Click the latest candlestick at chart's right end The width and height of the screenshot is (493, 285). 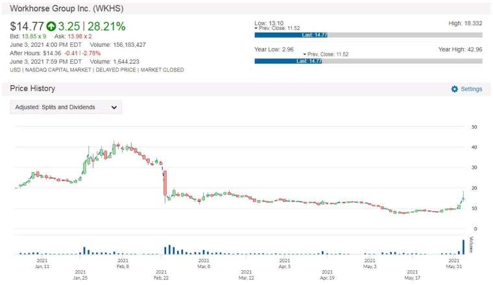[x=463, y=199]
